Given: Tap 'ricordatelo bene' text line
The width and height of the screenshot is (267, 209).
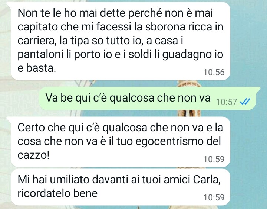Looking at the screenshot, I should click(57, 193).
